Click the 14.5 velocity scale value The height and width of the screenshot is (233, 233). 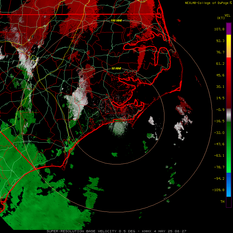[220, 98]
